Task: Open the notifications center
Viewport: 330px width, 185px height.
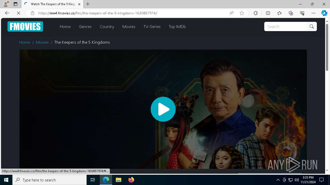Action: click(x=321, y=180)
